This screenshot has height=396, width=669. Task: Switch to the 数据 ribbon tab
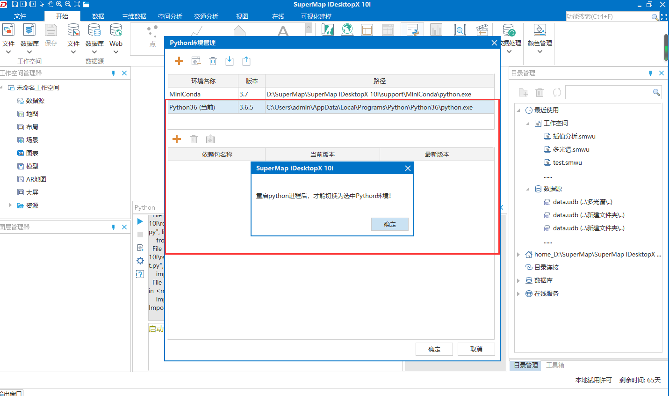coord(98,16)
